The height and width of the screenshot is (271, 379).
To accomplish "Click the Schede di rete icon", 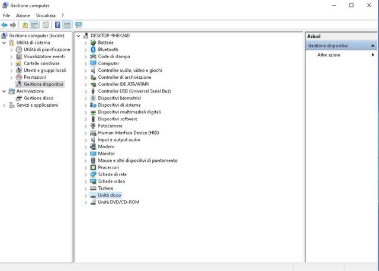I will pyautogui.click(x=93, y=174).
